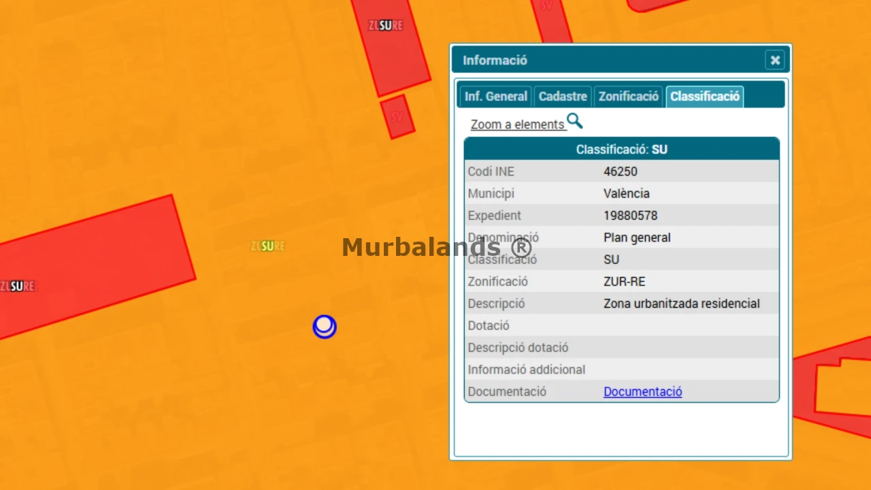Click the Municipi label
The height and width of the screenshot is (490, 871).
coord(491,193)
